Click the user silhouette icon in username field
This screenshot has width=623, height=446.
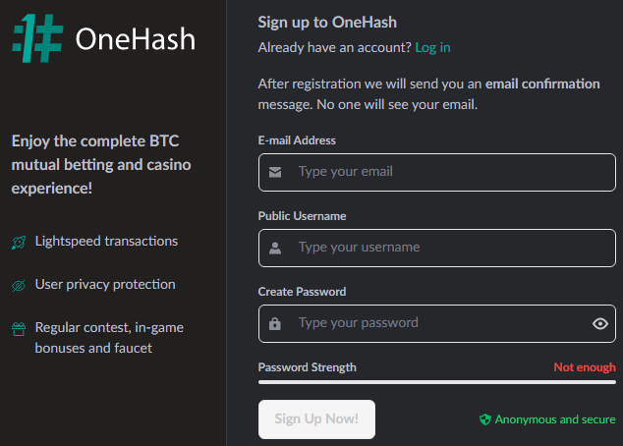tap(275, 248)
